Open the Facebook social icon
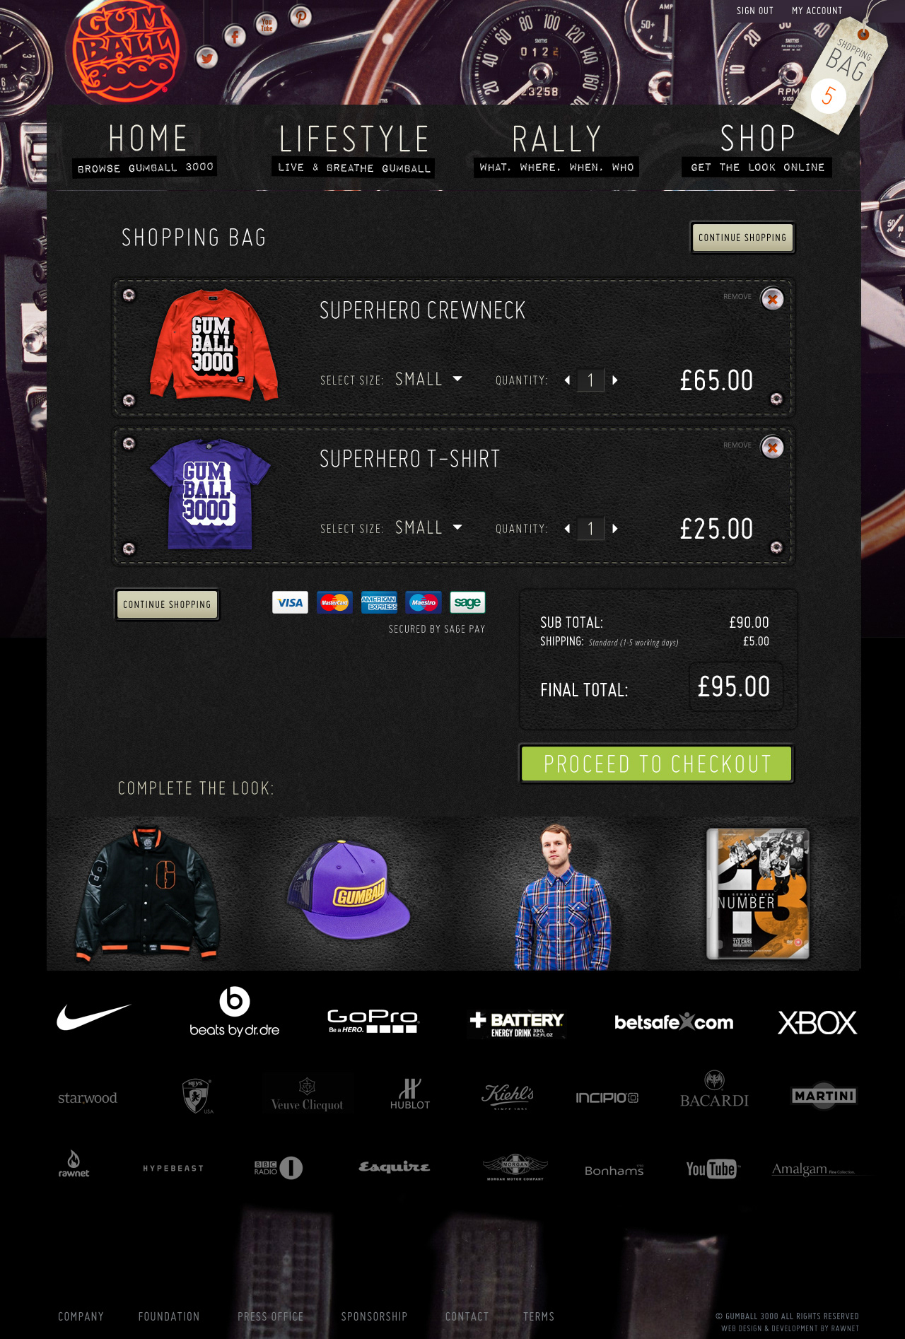The width and height of the screenshot is (905, 1339). pos(235,36)
